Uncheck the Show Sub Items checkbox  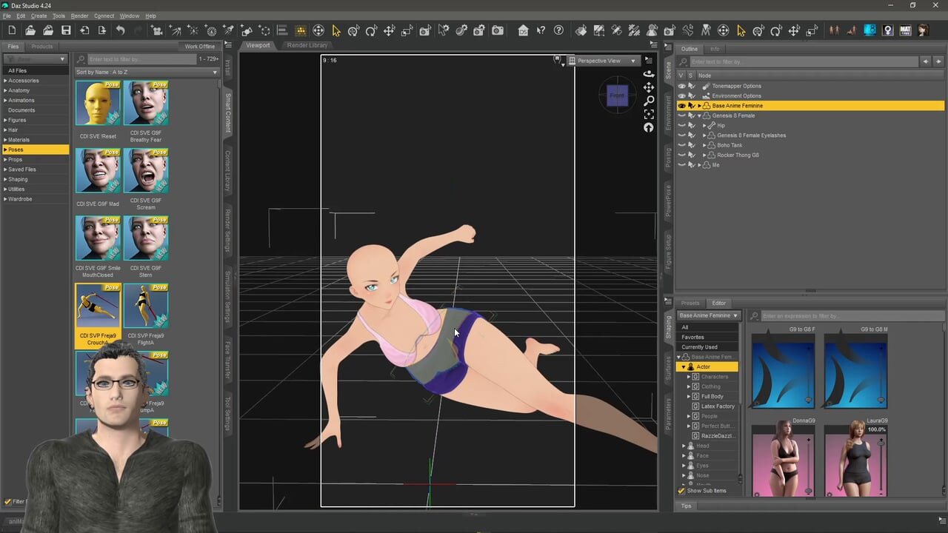pos(681,491)
